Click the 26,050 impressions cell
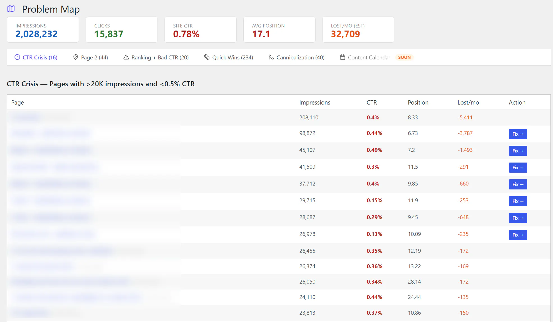This screenshot has width=553, height=322. (307, 282)
